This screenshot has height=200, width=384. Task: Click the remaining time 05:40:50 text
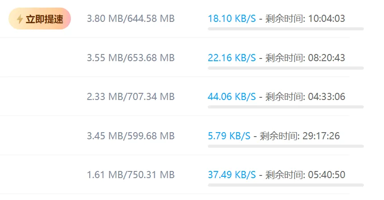tap(326, 175)
